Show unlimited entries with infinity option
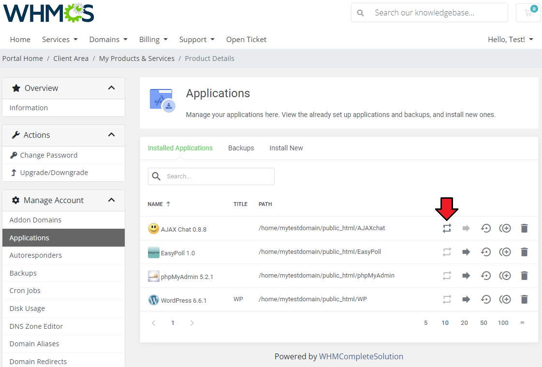542x367 pixels. click(522, 323)
